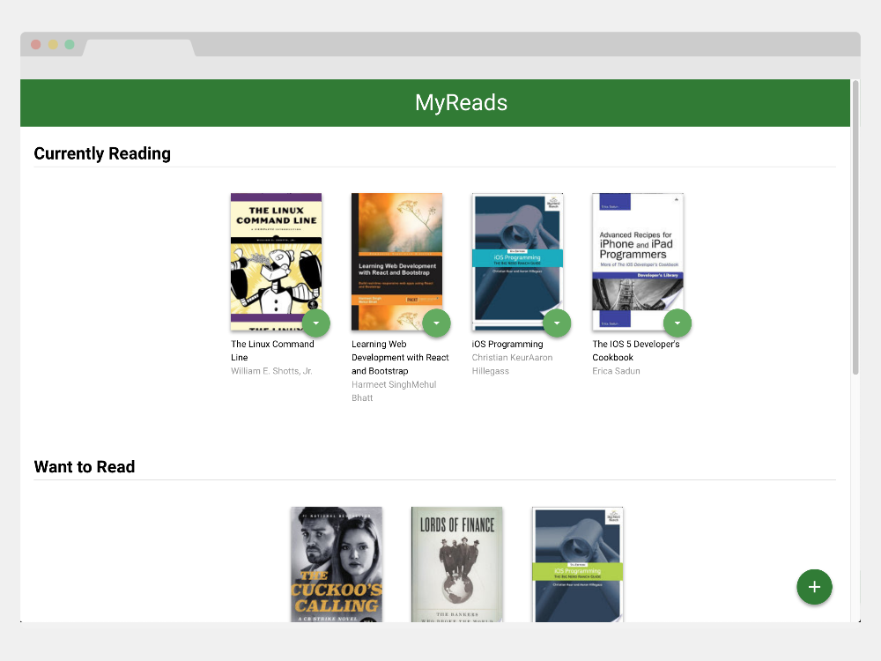
Task: Click author text "Harmeet SinghMehul Bhatt"
Action: (394, 391)
